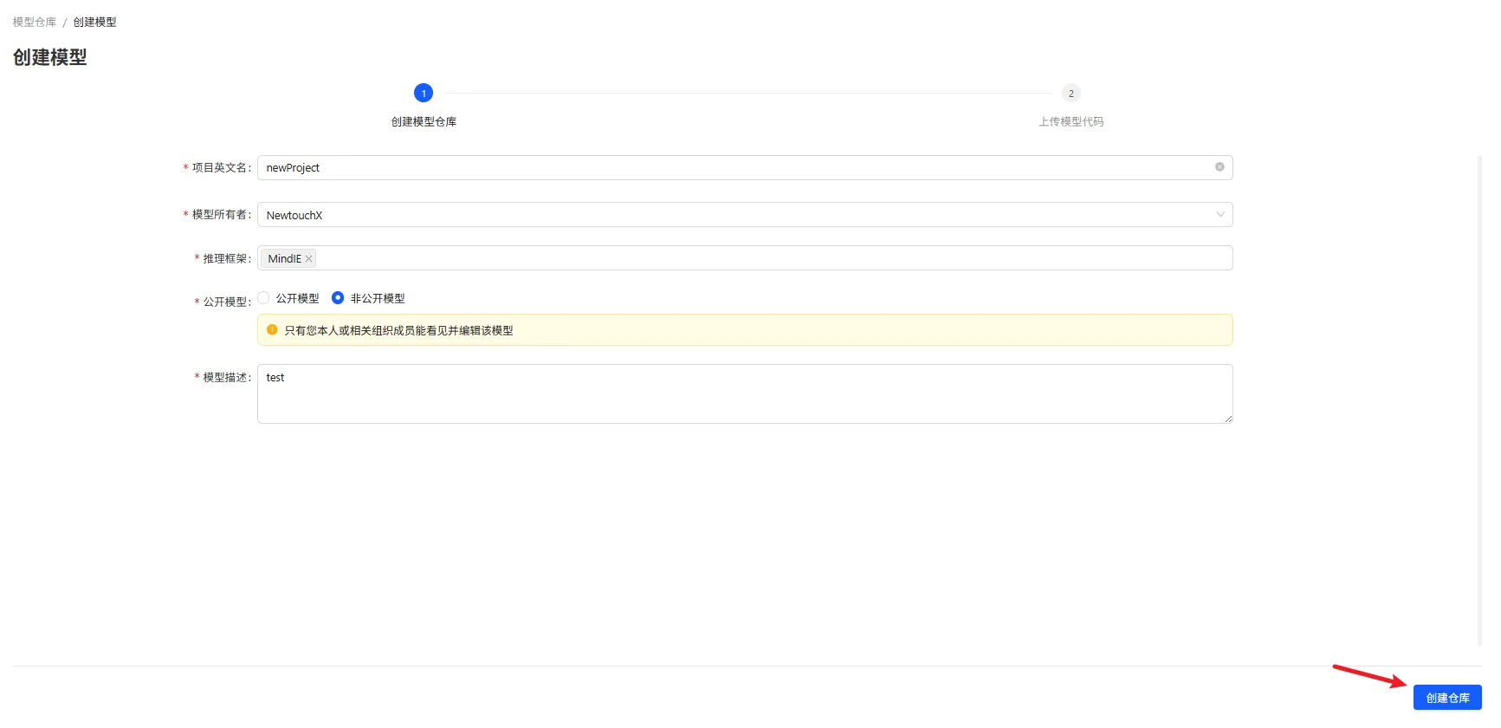Click the warning icon in the yellow notice

point(272,330)
